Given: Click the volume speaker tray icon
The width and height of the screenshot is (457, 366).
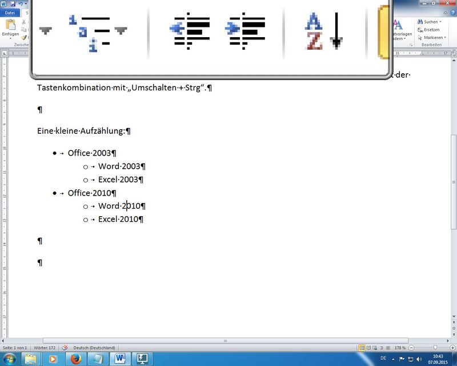Looking at the screenshot, I should (x=419, y=359).
